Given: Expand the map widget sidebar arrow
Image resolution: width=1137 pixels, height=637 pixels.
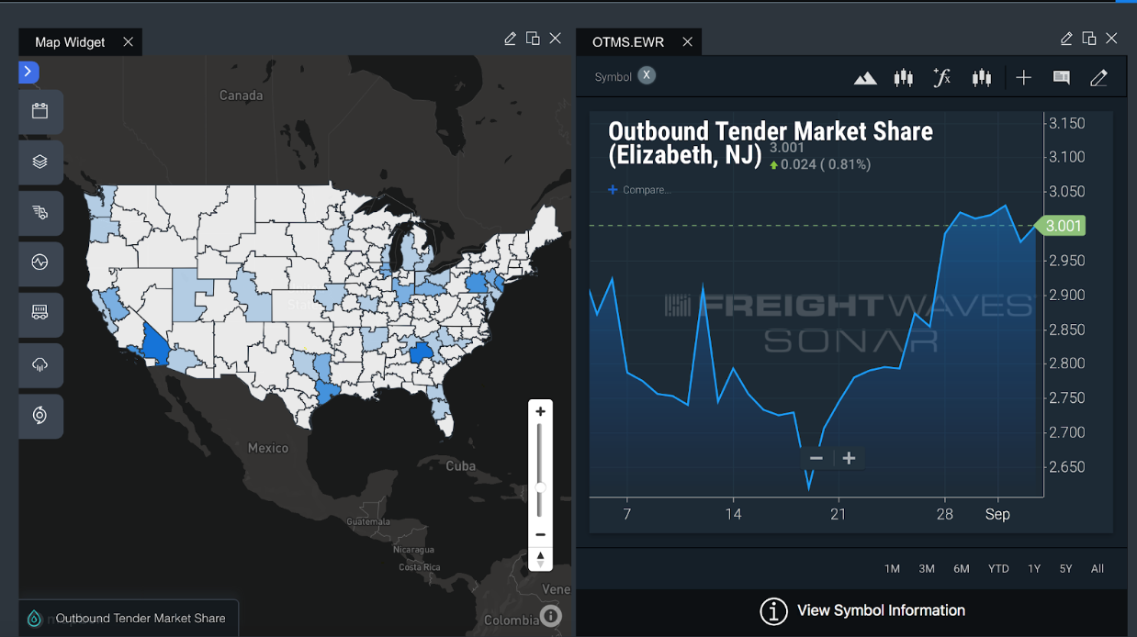Looking at the screenshot, I should 28,72.
